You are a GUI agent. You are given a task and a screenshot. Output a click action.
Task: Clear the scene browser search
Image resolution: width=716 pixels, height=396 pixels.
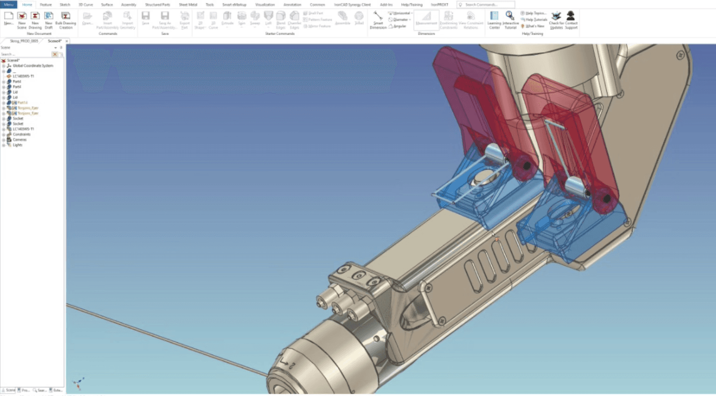55,55
